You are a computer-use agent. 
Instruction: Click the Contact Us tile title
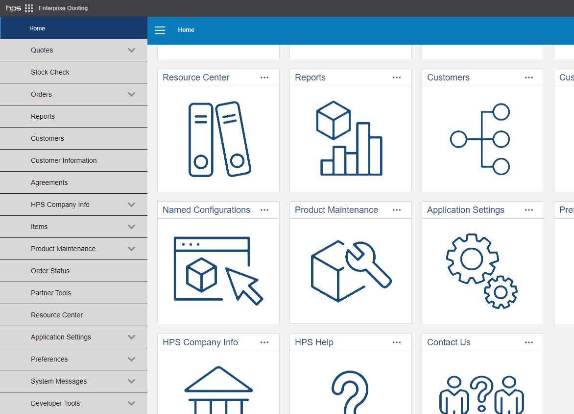point(449,342)
